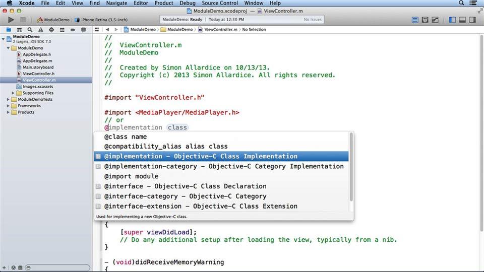484x272 pixels.
Task: Switch to the Test navigator diamond icon
Action: [51, 30]
